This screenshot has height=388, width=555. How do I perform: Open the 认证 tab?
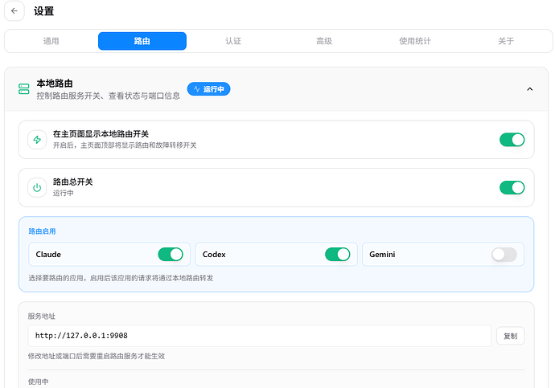pyautogui.click(x=233, y=41)
